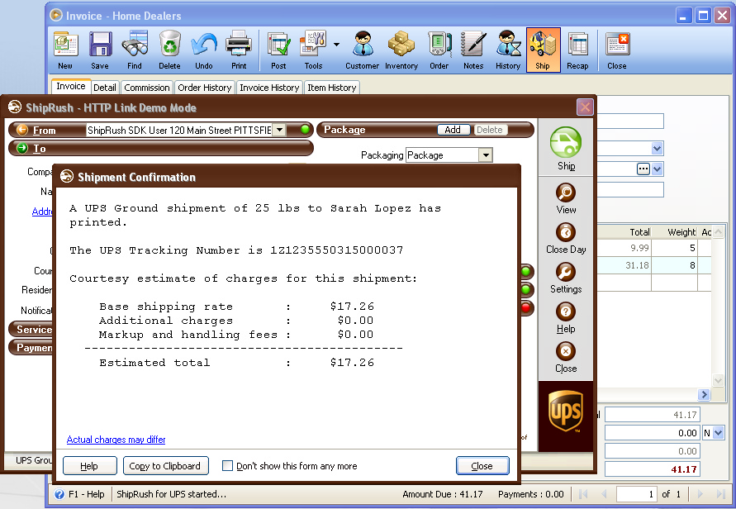Click the UPS logo in ShipRush
Screen dimensions: 736x509
566,411
